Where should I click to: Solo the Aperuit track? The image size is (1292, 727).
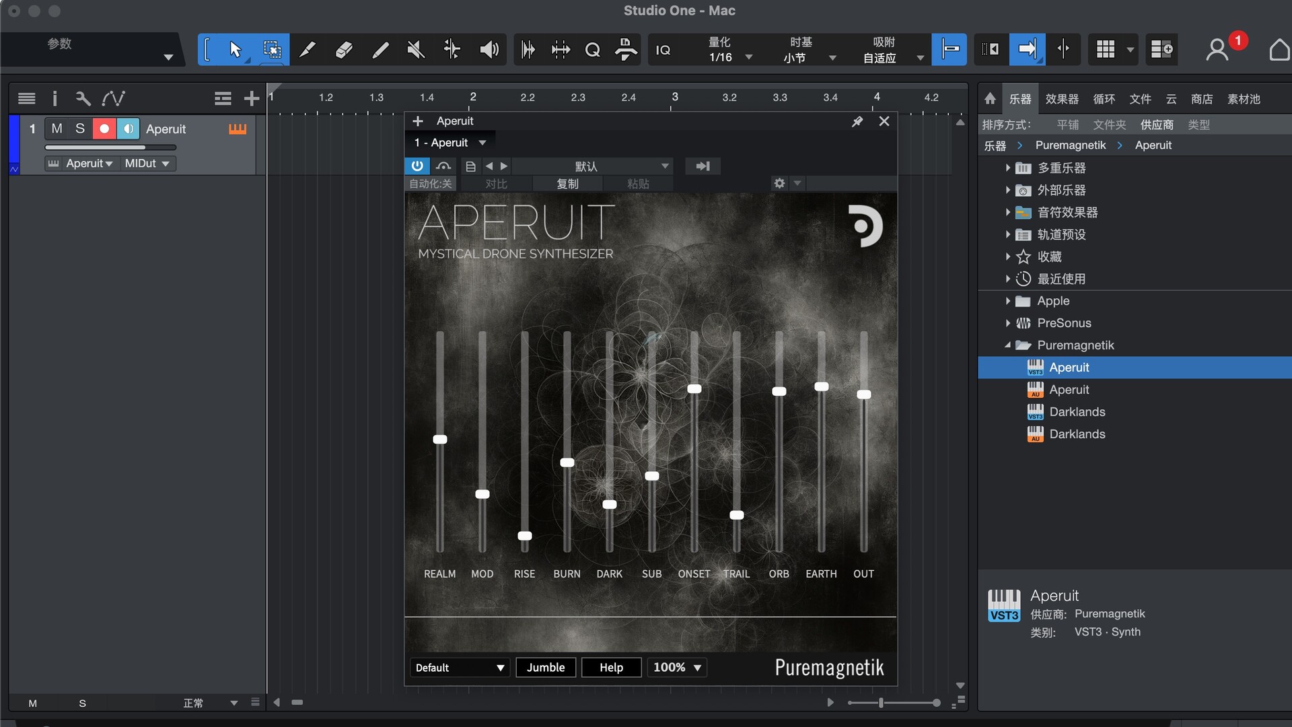coord(80,129)
